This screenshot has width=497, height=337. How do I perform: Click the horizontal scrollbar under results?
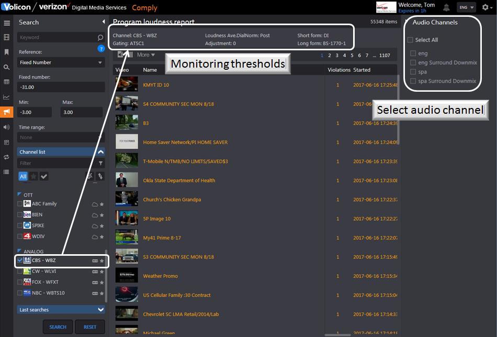tap(337, 335)
